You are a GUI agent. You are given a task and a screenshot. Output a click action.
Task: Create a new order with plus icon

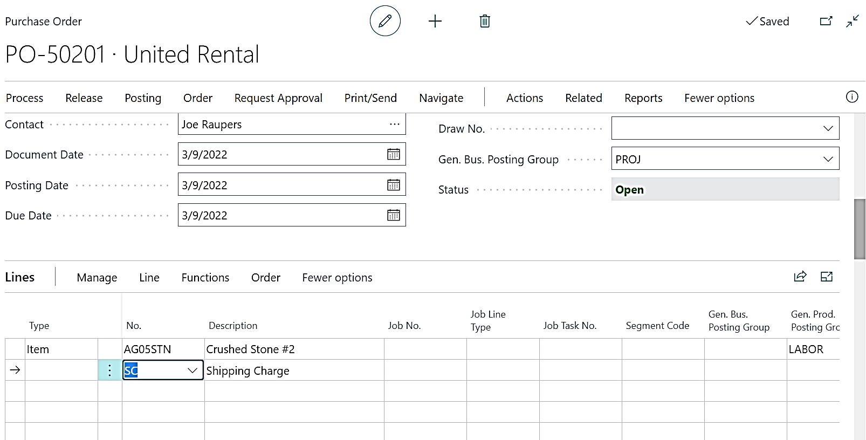pos(435,21)
